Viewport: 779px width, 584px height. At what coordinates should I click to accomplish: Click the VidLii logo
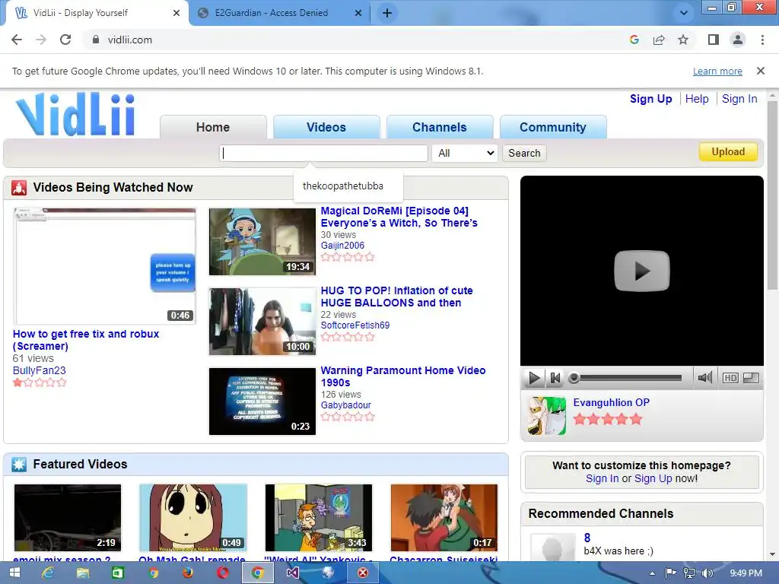[75, 114]
